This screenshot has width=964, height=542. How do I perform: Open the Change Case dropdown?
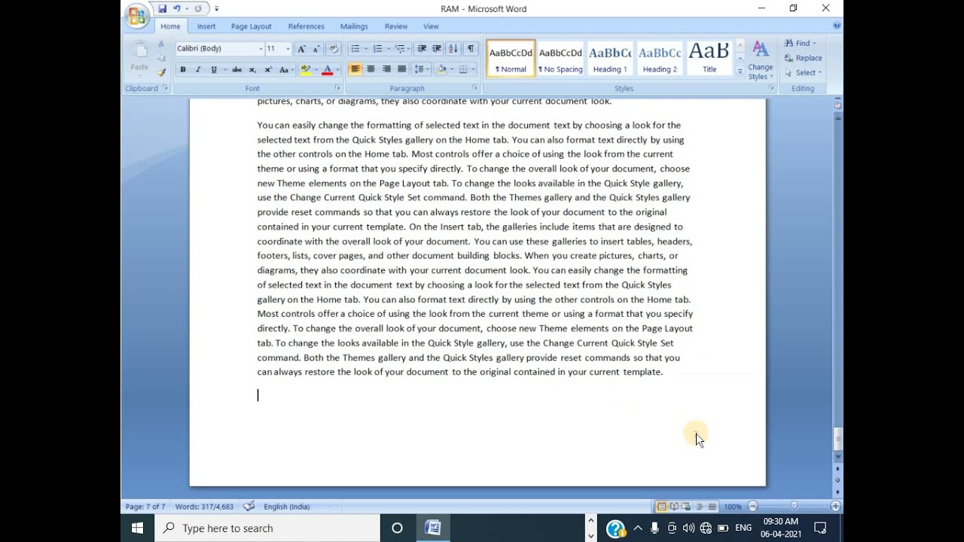pos(285,69)
